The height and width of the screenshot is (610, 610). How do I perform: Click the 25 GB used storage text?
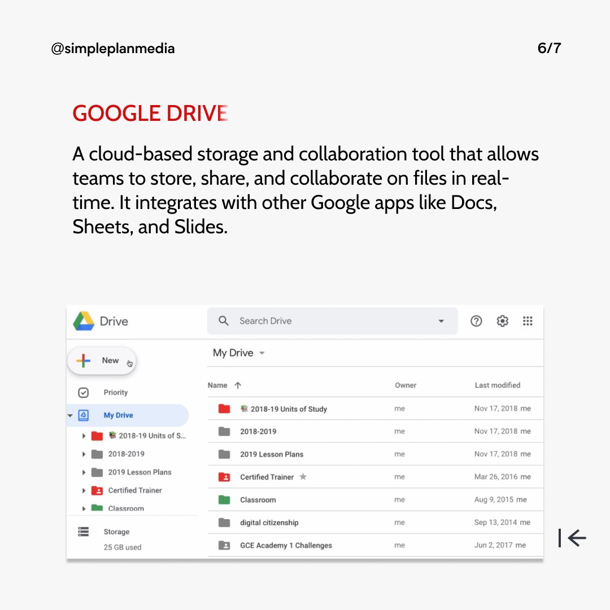[x=122, y=547]
